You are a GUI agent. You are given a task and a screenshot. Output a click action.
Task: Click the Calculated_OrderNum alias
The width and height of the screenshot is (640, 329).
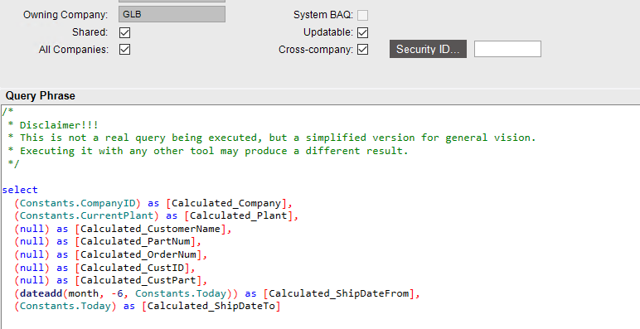(x=138, y=254)
